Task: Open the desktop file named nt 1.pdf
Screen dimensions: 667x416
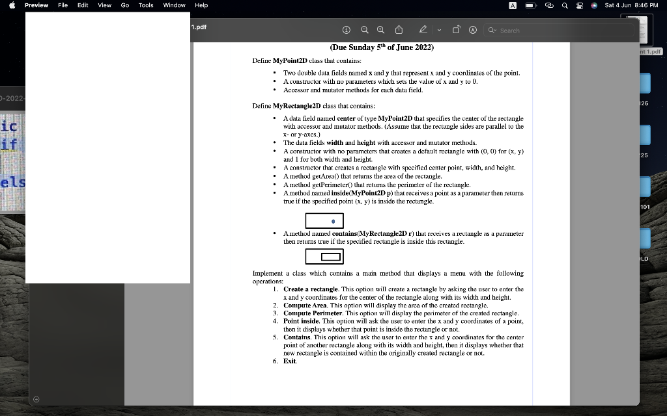Action: pos(647,40)
